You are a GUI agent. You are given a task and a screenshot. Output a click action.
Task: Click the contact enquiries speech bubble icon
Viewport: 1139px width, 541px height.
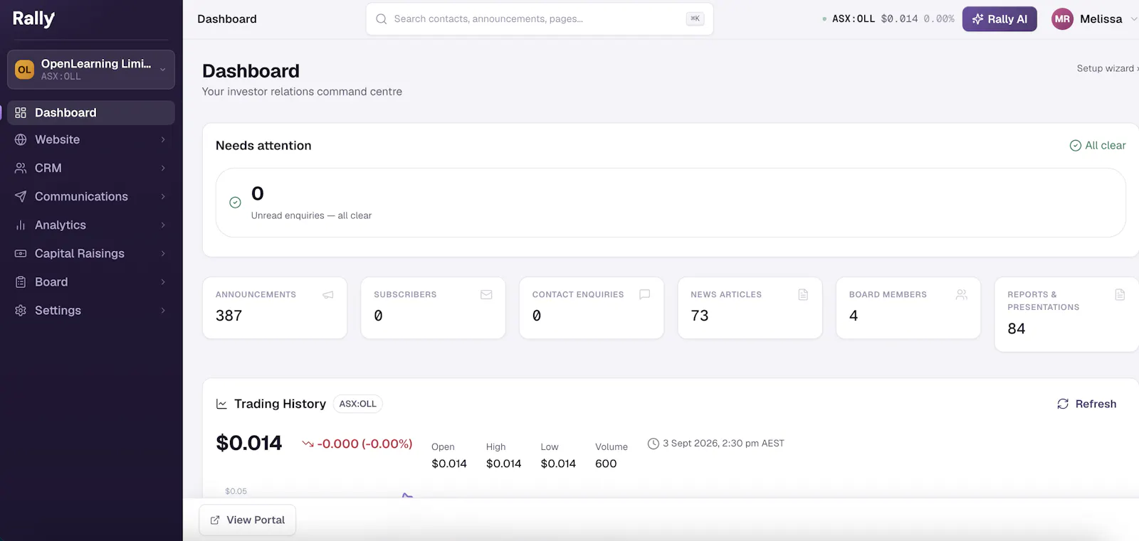click(644, 294)
